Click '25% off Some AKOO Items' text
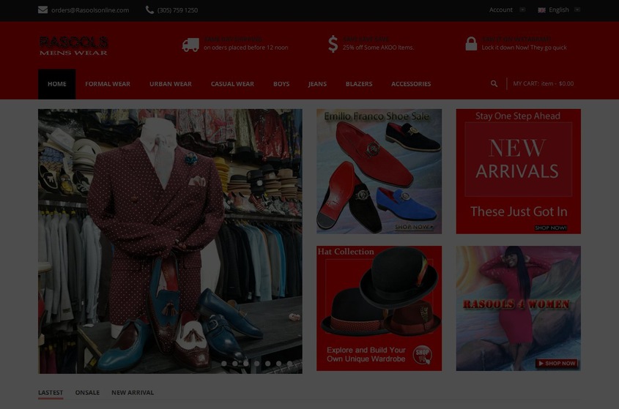Image resolution: width=619 pixels, height=409 pixels. (378, 48)
